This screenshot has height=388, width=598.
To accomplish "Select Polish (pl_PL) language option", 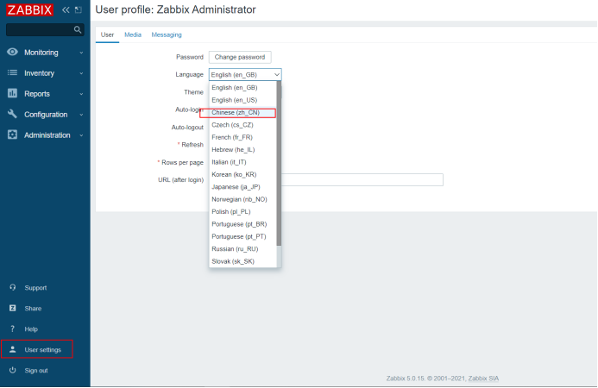I will click(242, 211).
